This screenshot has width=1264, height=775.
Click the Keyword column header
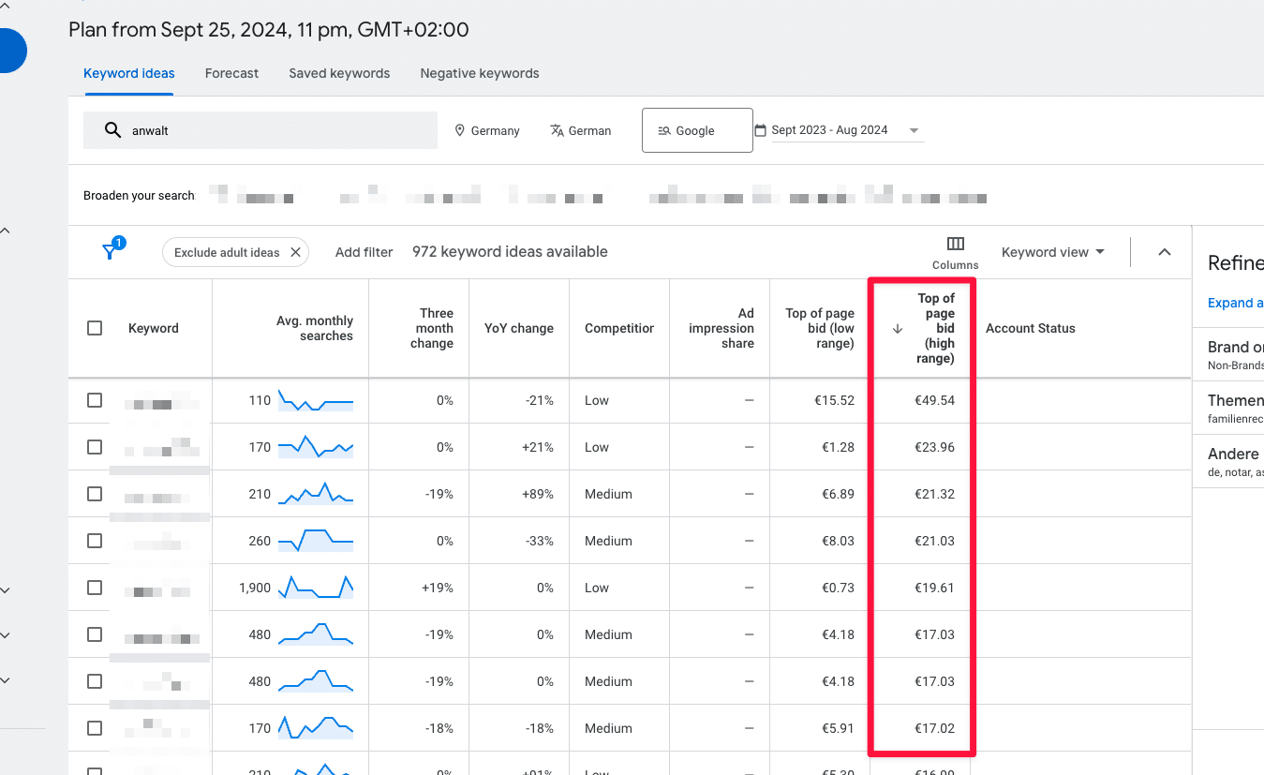click(154, 328)
